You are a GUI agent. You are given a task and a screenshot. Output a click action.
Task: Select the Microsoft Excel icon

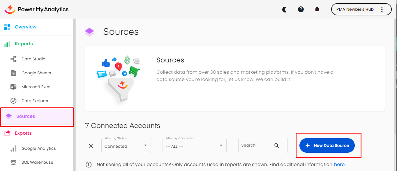coord(13,87)
